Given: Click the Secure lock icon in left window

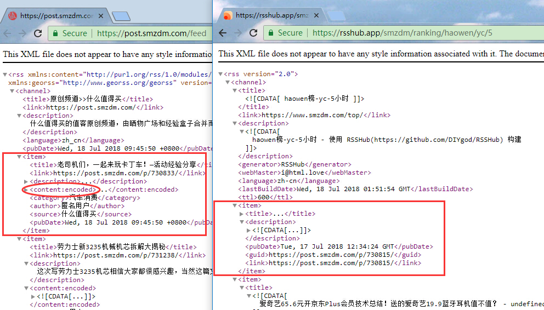Looking at the screenshot, I should click(55, 33).
